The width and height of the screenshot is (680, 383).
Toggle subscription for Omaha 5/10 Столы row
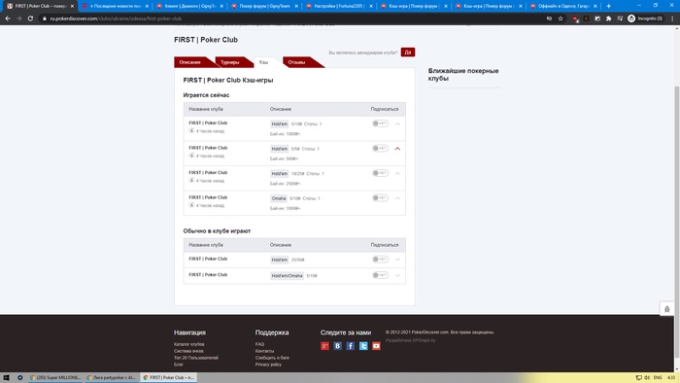[x=380, y=197]
